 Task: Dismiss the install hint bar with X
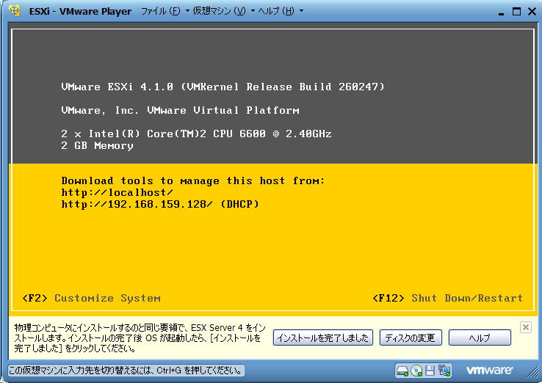(525, 327)
